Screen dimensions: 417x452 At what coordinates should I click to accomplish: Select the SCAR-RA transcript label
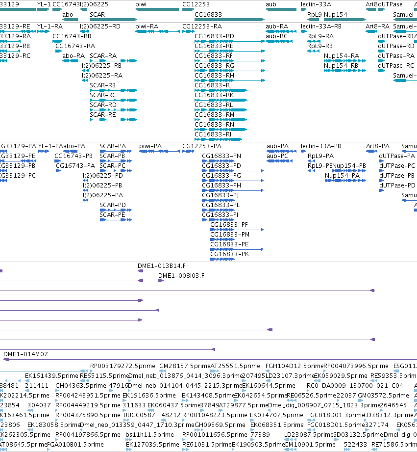[103, 56]
